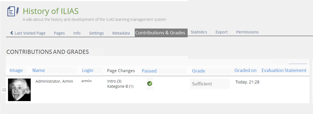Click the Grade column header
This screenshot has width=313, height=114.
[x=198, y=71]
